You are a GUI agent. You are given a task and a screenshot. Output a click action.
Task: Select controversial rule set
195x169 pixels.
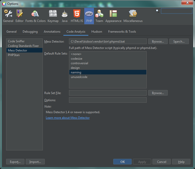tap(108, 63)
